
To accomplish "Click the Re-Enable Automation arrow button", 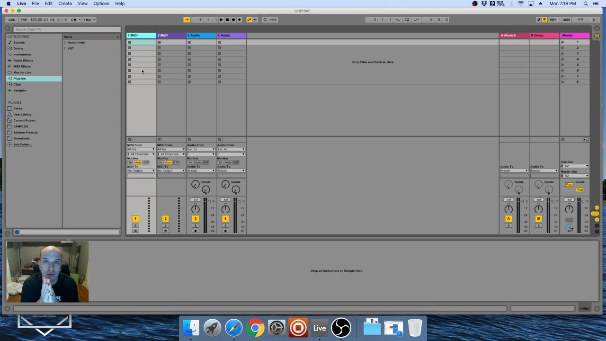I will click(x=255, y=19).
